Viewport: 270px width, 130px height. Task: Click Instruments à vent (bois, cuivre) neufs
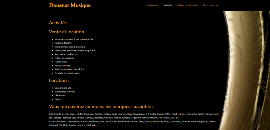74,39
